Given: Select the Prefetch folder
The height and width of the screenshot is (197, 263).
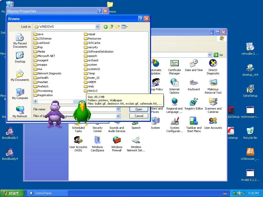Looking at the screenshot, I should tap(41, 86).
